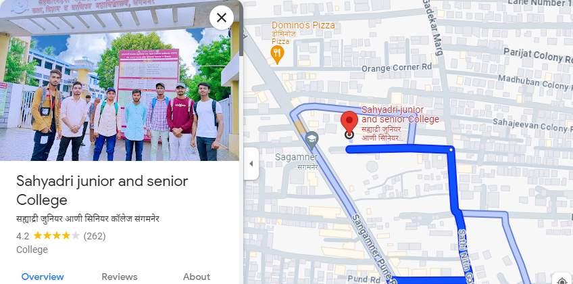Open the college group photo
Viewport: 573px width, 284px height.
120,80
